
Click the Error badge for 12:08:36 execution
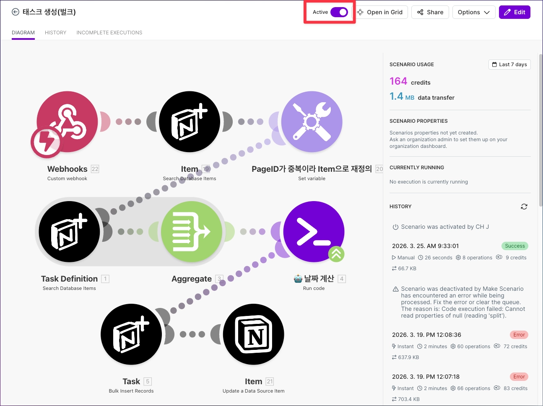tap(519, 335)
